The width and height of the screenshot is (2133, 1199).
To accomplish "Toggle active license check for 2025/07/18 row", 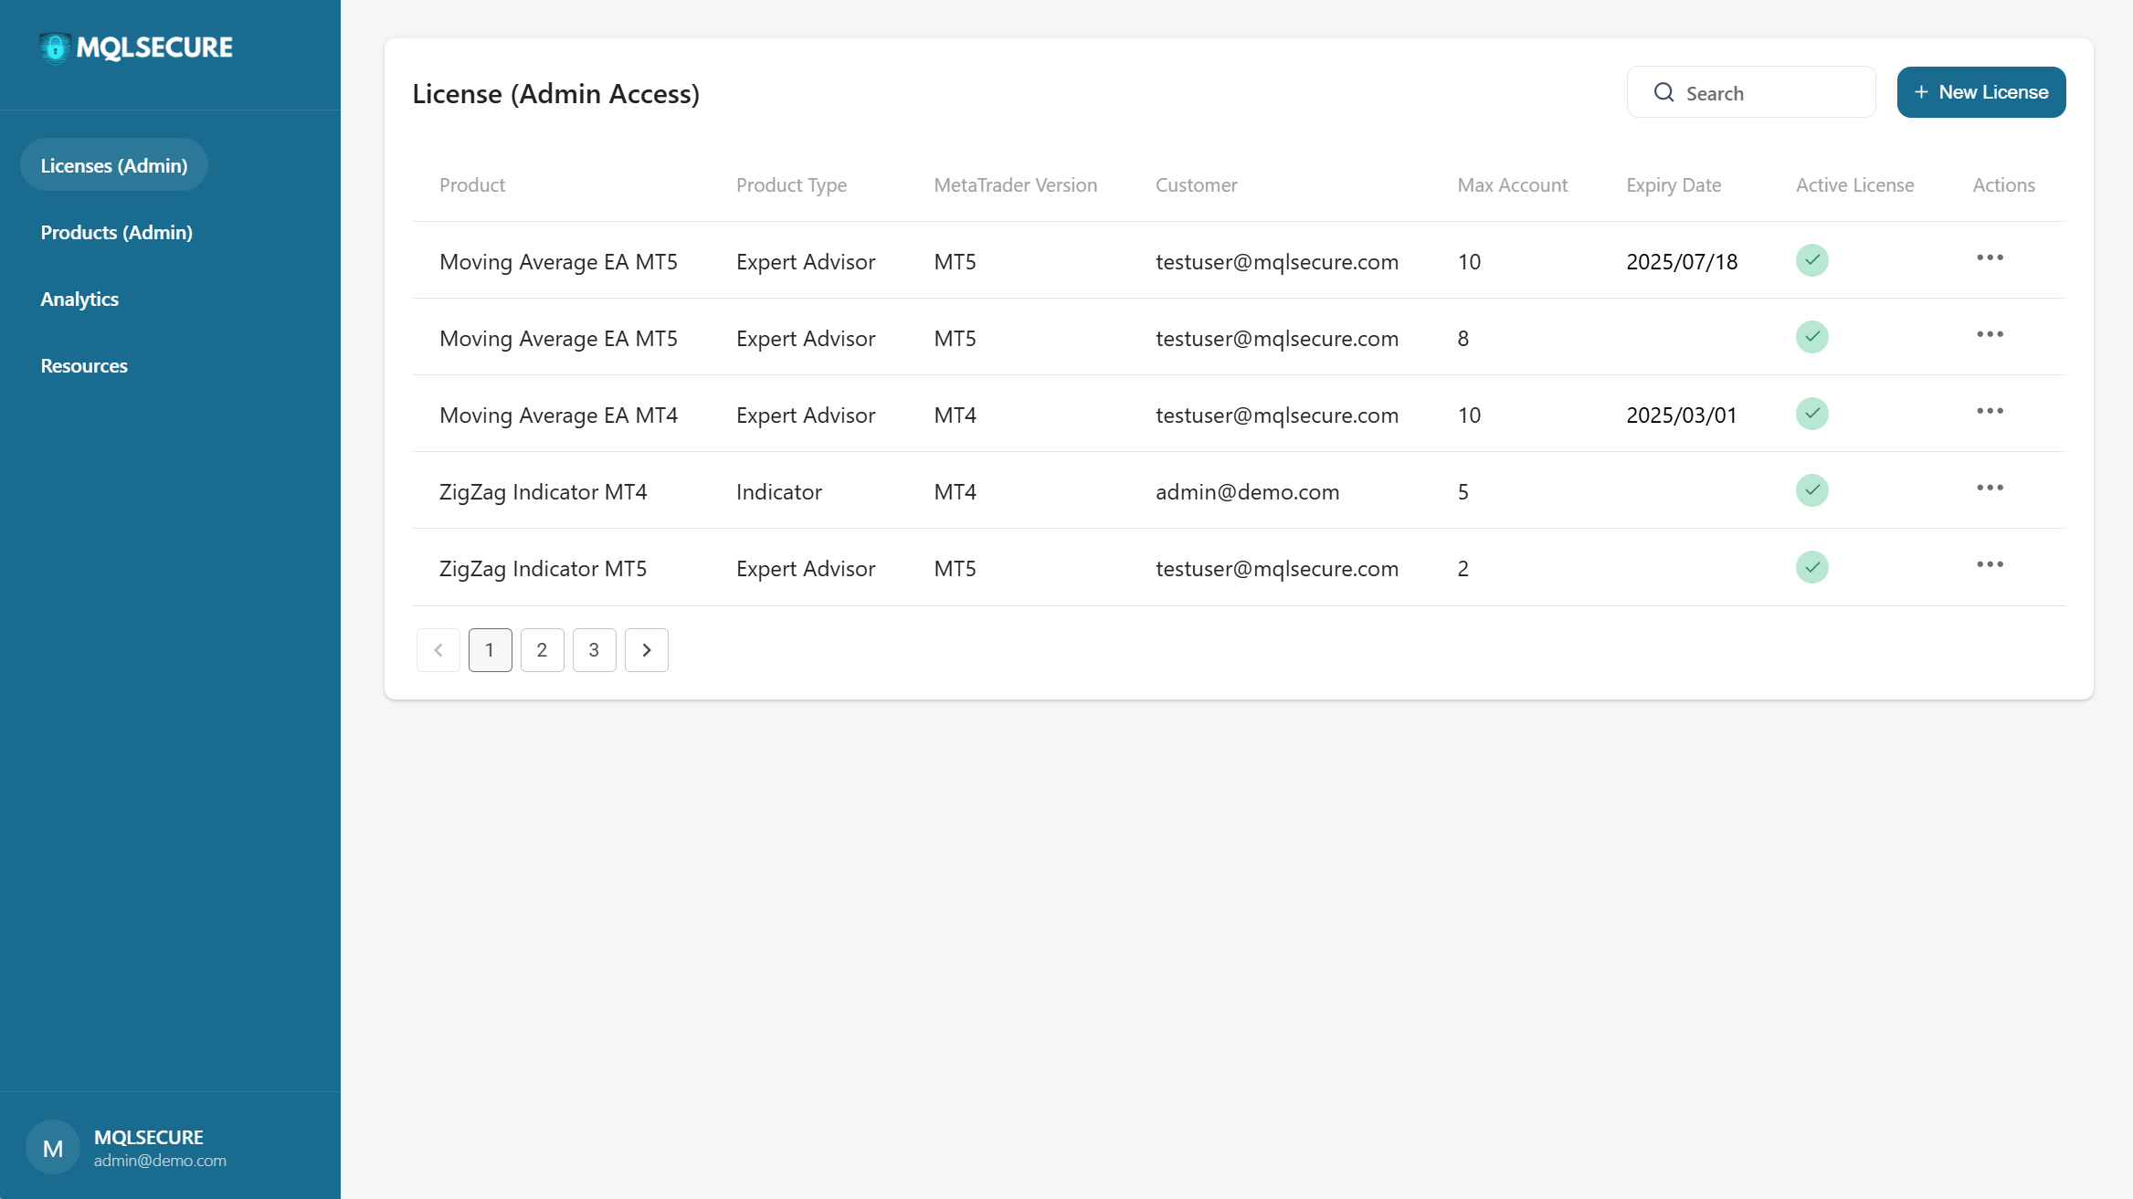I will [x=1811, y=260].
